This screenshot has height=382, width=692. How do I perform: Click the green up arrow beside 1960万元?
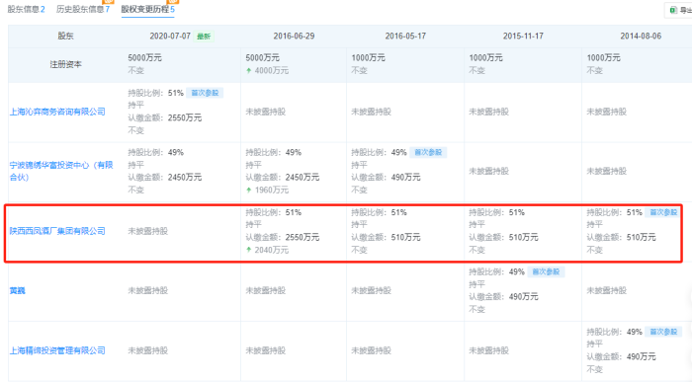pos(249,190)
